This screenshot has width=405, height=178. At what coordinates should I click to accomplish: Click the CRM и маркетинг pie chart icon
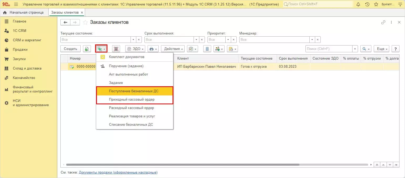pyautogui.click(x=7, y=40)
